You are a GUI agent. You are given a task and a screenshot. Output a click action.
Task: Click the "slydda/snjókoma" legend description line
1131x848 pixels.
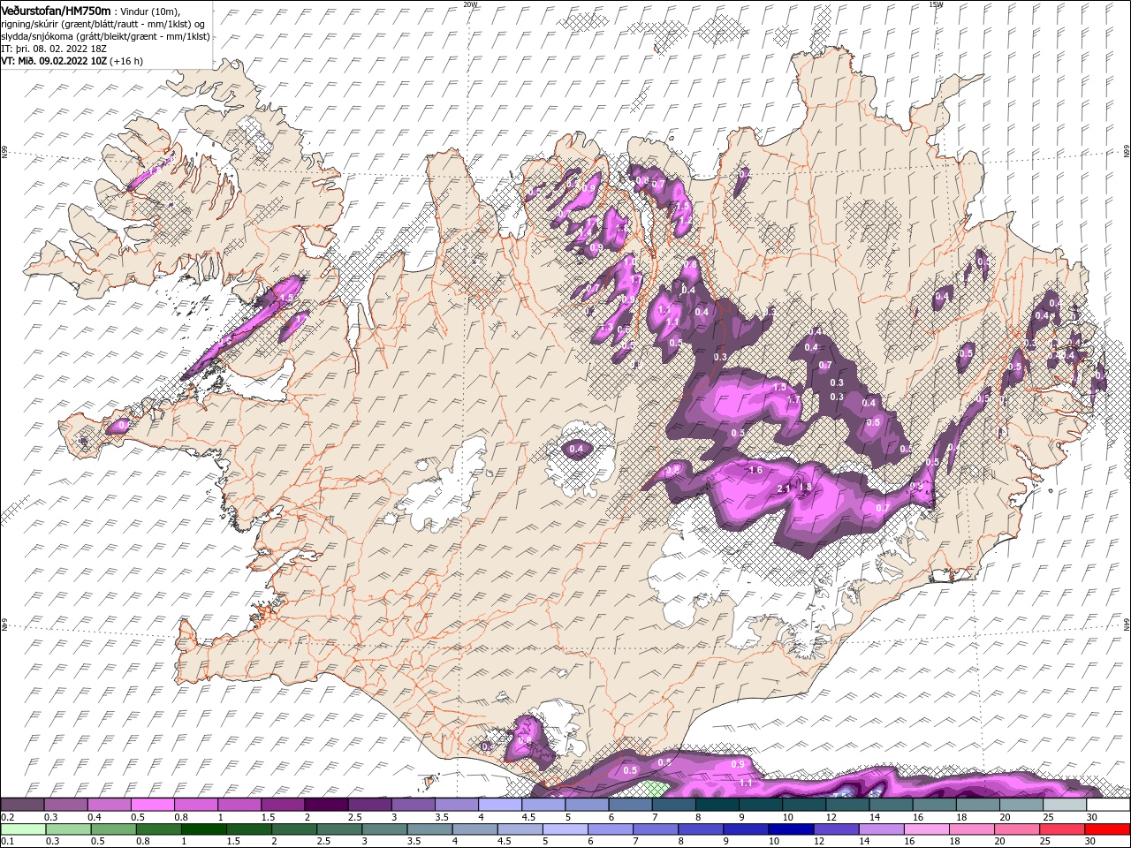click(106, 36)
